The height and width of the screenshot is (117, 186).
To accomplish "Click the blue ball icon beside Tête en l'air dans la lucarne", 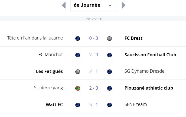I will point(78,38).
